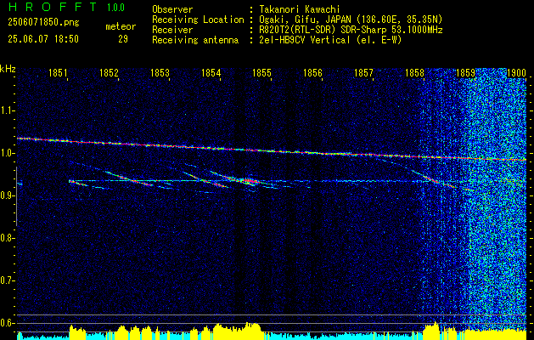Click the 1.1 frequency axis label
The height and width of the screenshot is (340, 534).
click(8, 110)
